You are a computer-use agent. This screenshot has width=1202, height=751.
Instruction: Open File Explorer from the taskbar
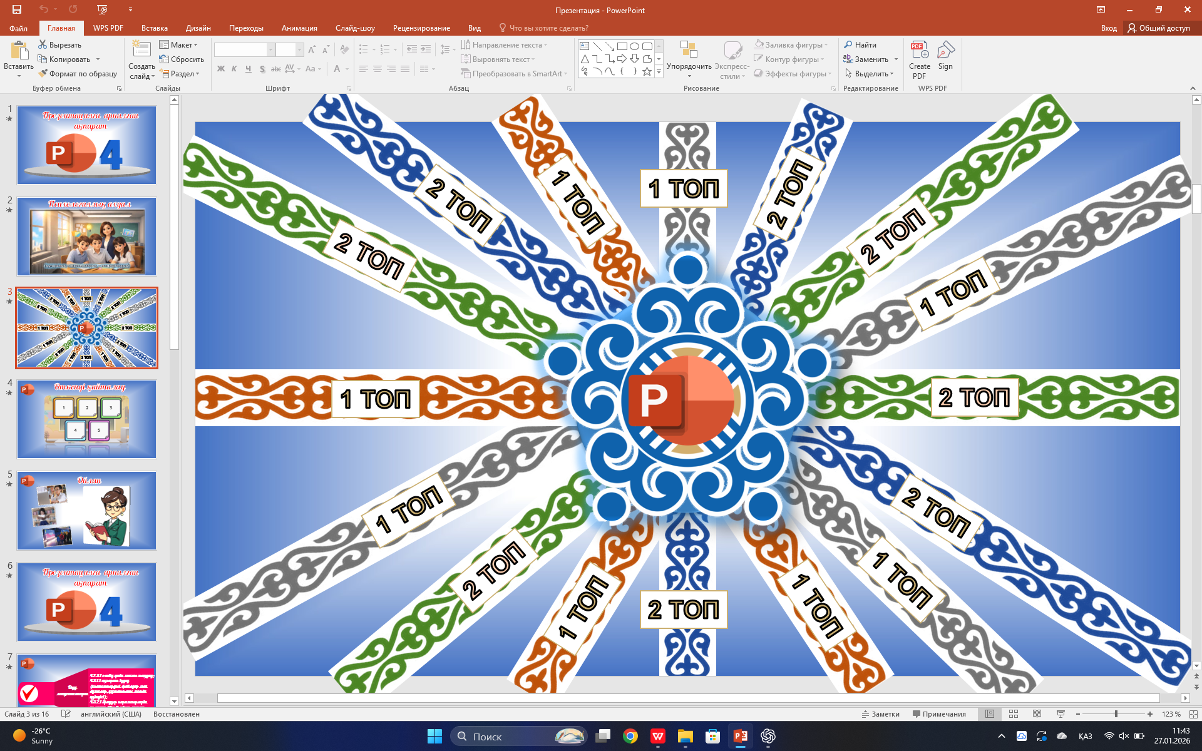686,736
